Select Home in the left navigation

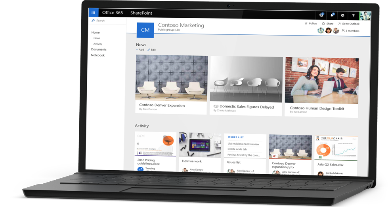coord(95,32)
